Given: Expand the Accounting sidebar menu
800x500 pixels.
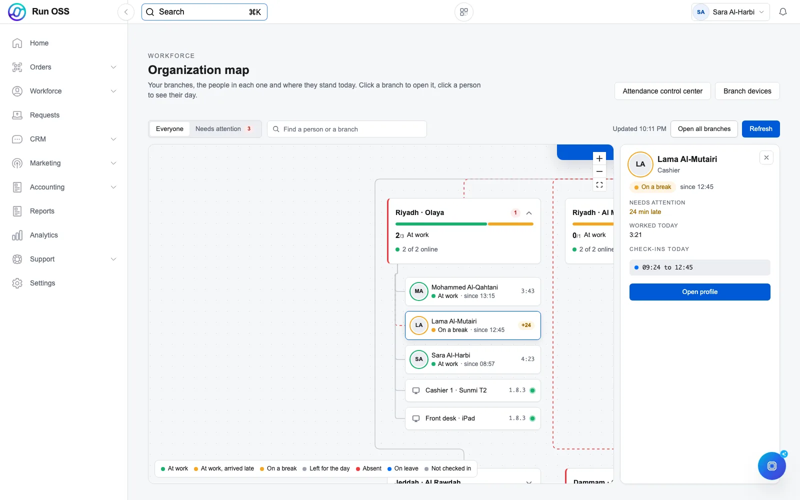Looking at the screenshot, I should 64,187.
